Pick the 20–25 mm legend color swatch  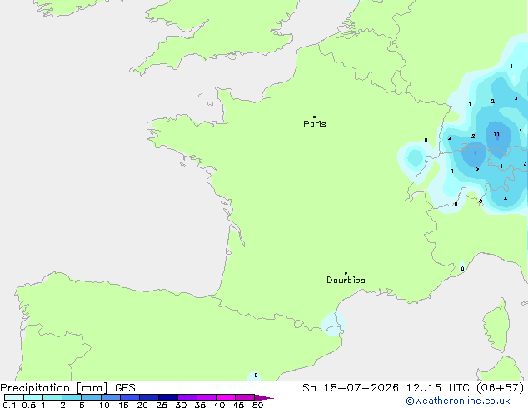click(x=149, y=397)
